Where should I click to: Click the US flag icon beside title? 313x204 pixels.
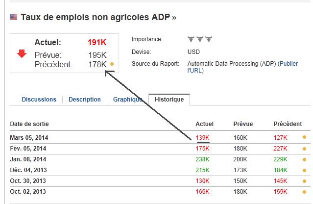[x=13, y=18]
